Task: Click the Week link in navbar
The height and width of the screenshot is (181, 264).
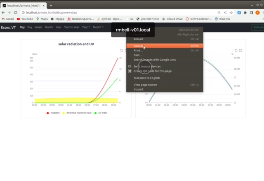Action: coord(38,27)
